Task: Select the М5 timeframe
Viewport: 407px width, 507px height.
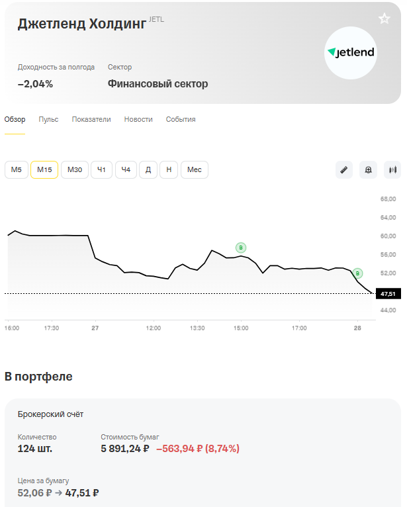Action: [x=17, y=169]
